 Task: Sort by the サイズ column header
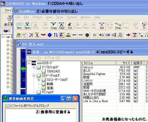124,63
